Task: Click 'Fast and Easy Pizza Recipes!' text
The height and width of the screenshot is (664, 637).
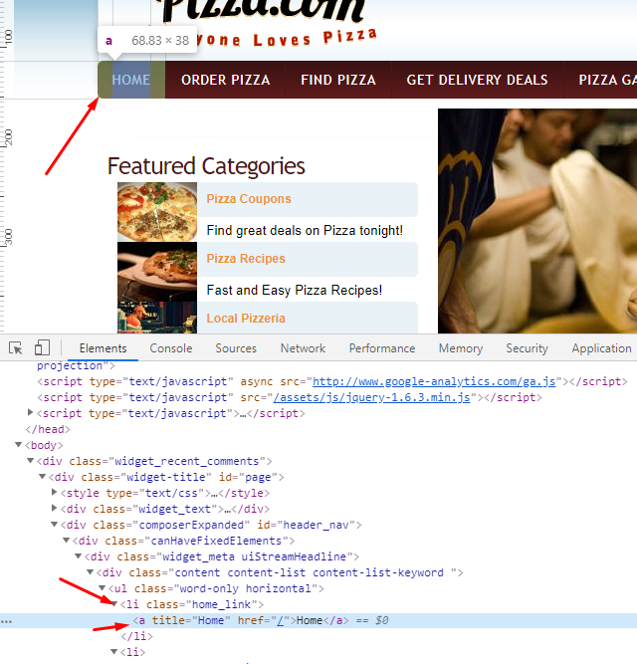Action: pos(295,290)
